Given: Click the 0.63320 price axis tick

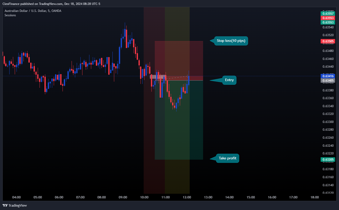Looking at the screenshot, I should tap(328, 114).
